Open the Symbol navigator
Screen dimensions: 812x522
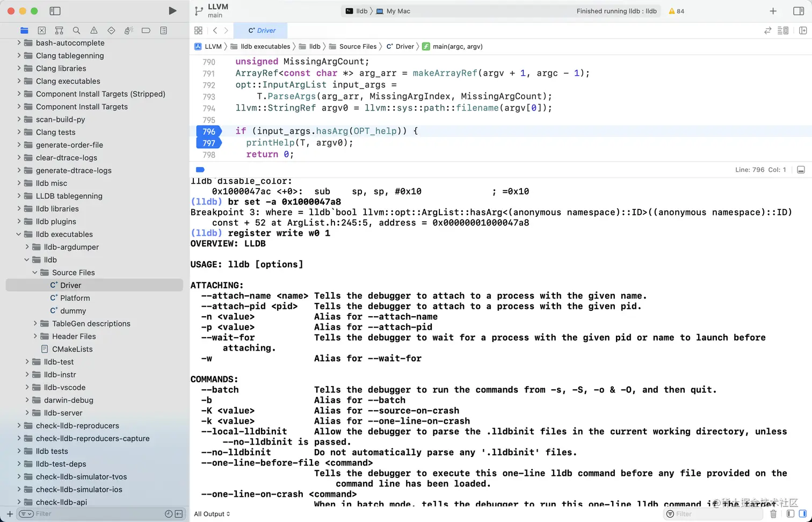tap(59, 31)
